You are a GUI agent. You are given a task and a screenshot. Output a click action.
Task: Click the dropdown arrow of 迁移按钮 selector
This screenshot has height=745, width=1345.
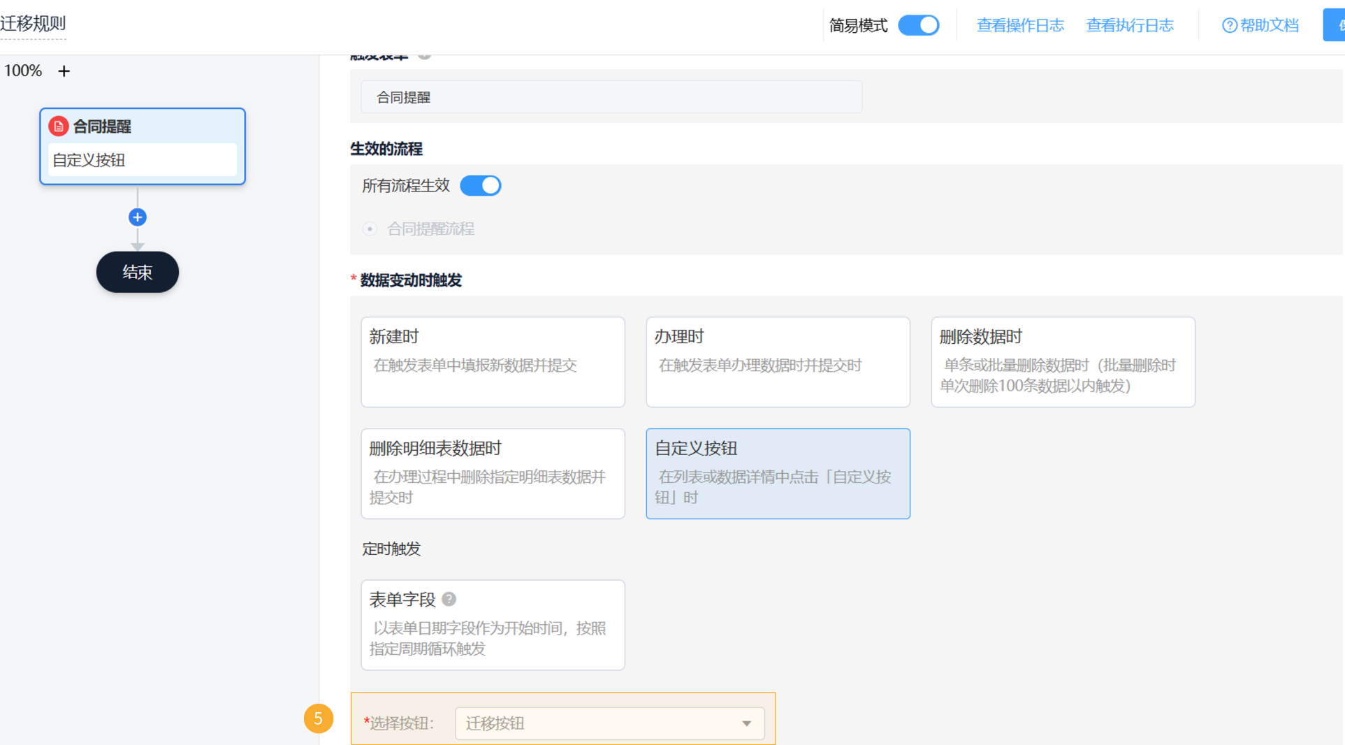coord(746,724)
